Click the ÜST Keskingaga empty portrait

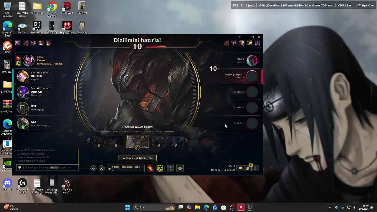point(23,108)
